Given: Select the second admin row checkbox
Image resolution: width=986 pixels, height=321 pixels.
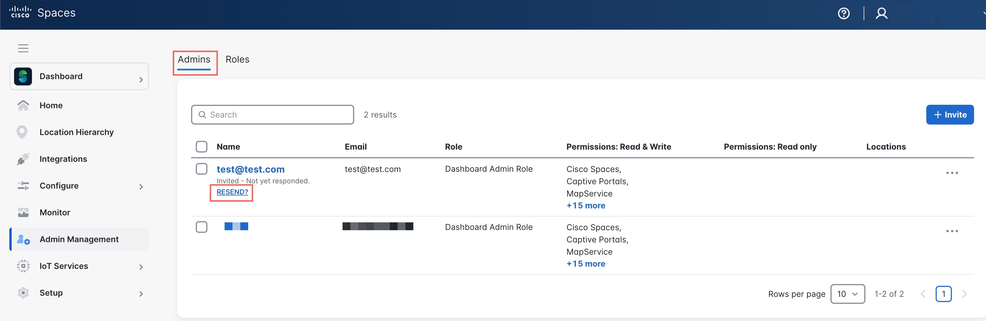Looking at the screenshot, I should (x=201, y=227).
